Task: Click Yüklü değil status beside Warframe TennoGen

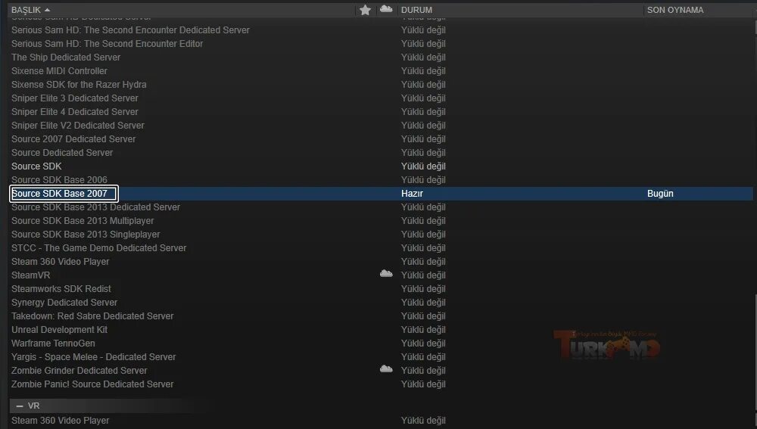Action: [x=423, y=343]
